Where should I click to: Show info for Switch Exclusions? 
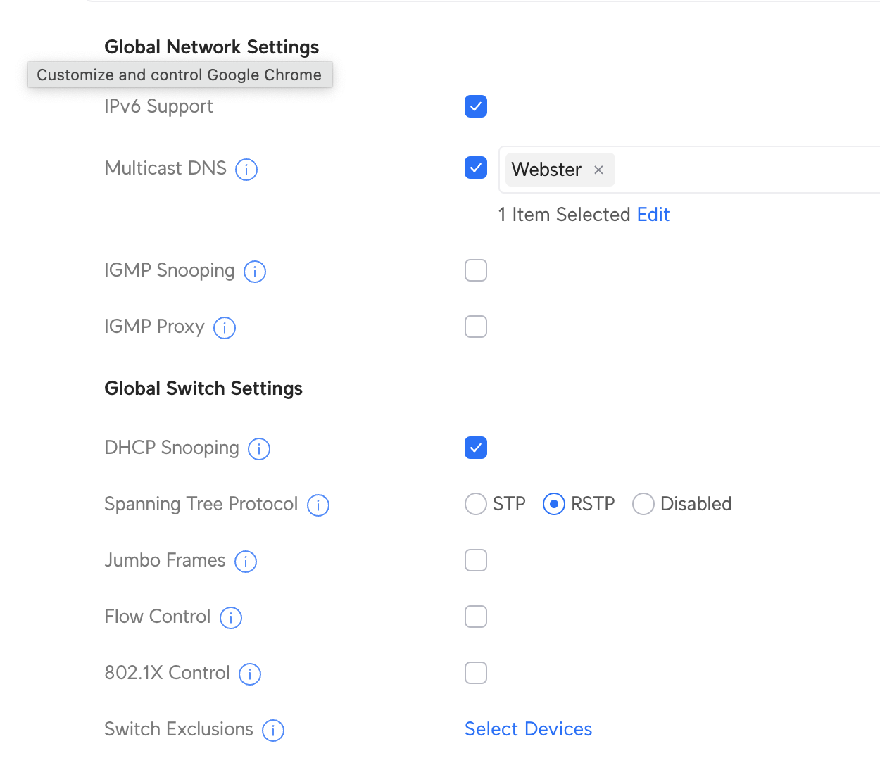(273, 731)
